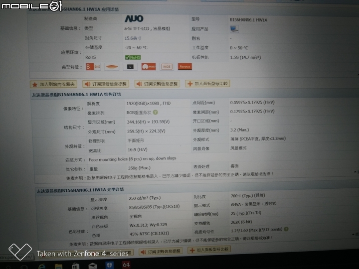Screen dimensions: 359x269
Task: Click the 平面矩形 physical shape value
Action: pos(136,140)
